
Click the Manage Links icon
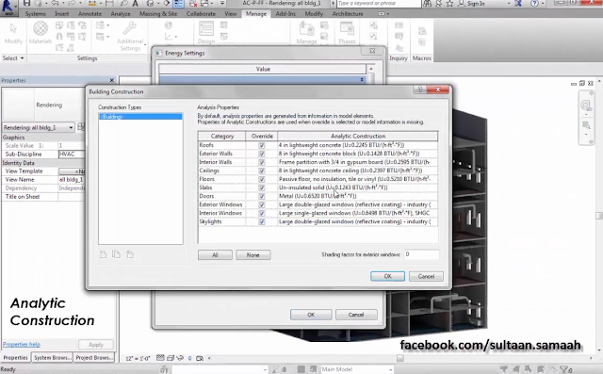coord(307,29)
